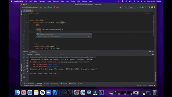This screenshot has width=172, height=97.
Task: Click the editor vertical scrollbar
Action: click(x=153, y=25)
